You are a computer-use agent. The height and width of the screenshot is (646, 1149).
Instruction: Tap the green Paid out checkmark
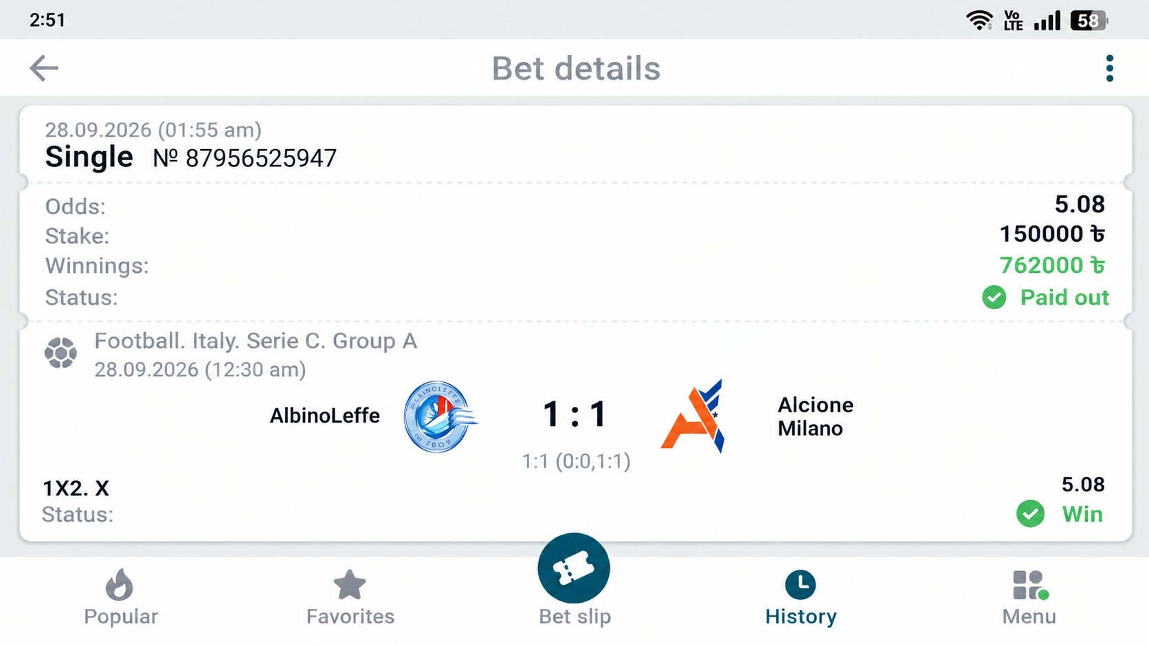click(994, 298)
